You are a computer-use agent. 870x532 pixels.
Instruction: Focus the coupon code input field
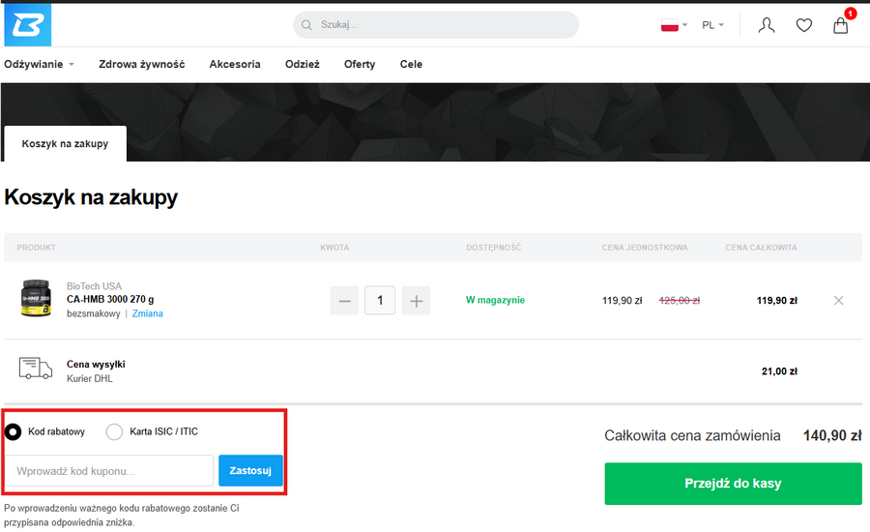tap(109, 471)
